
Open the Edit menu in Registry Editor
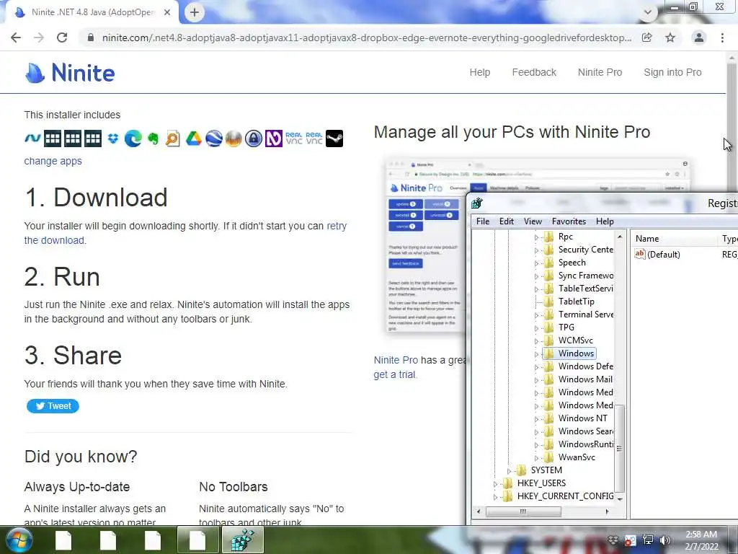507,221
